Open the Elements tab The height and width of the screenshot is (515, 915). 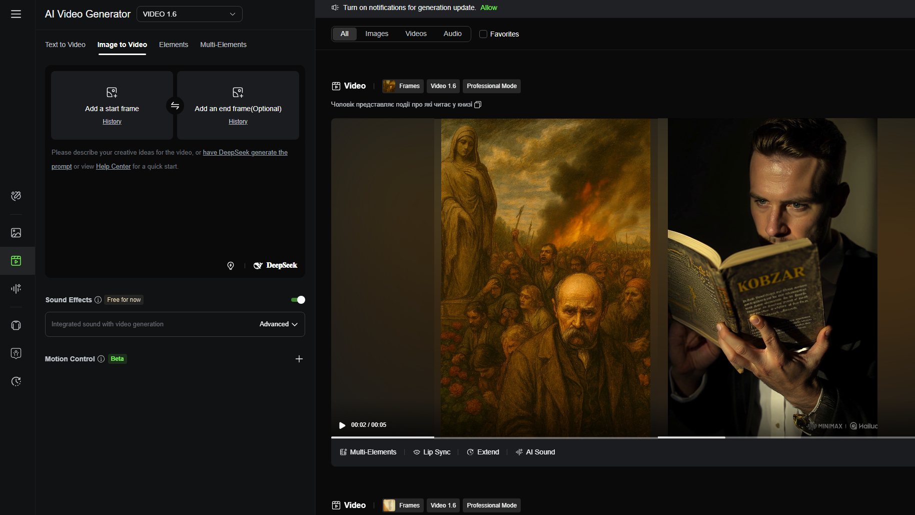tap(174, 45)
